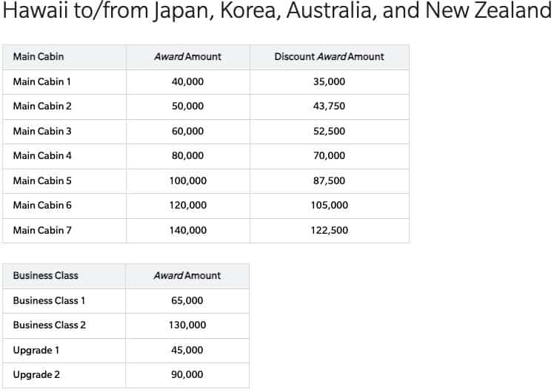The width and height of the screenshot is (554, 392).
Task: Select the 120,000 award amount cell
Action: 187,205
